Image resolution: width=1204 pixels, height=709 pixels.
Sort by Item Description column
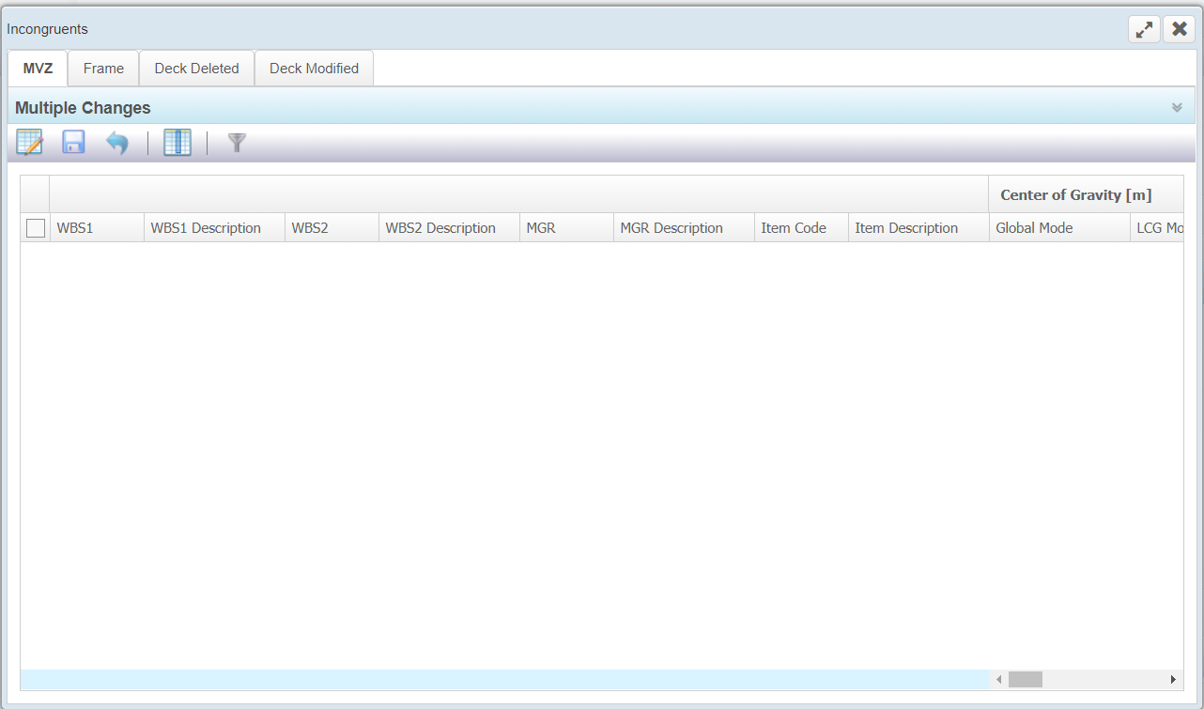pyautogui.click(x=918, y=228)
